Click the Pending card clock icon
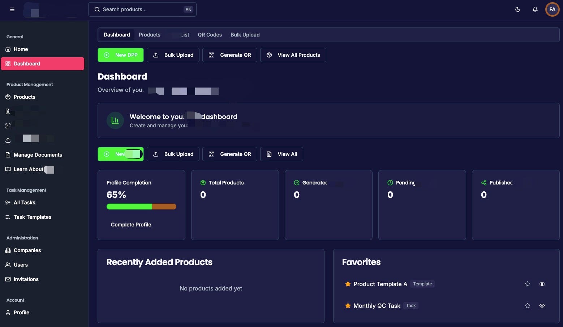563x327 pixels. (x=390, y=183)
